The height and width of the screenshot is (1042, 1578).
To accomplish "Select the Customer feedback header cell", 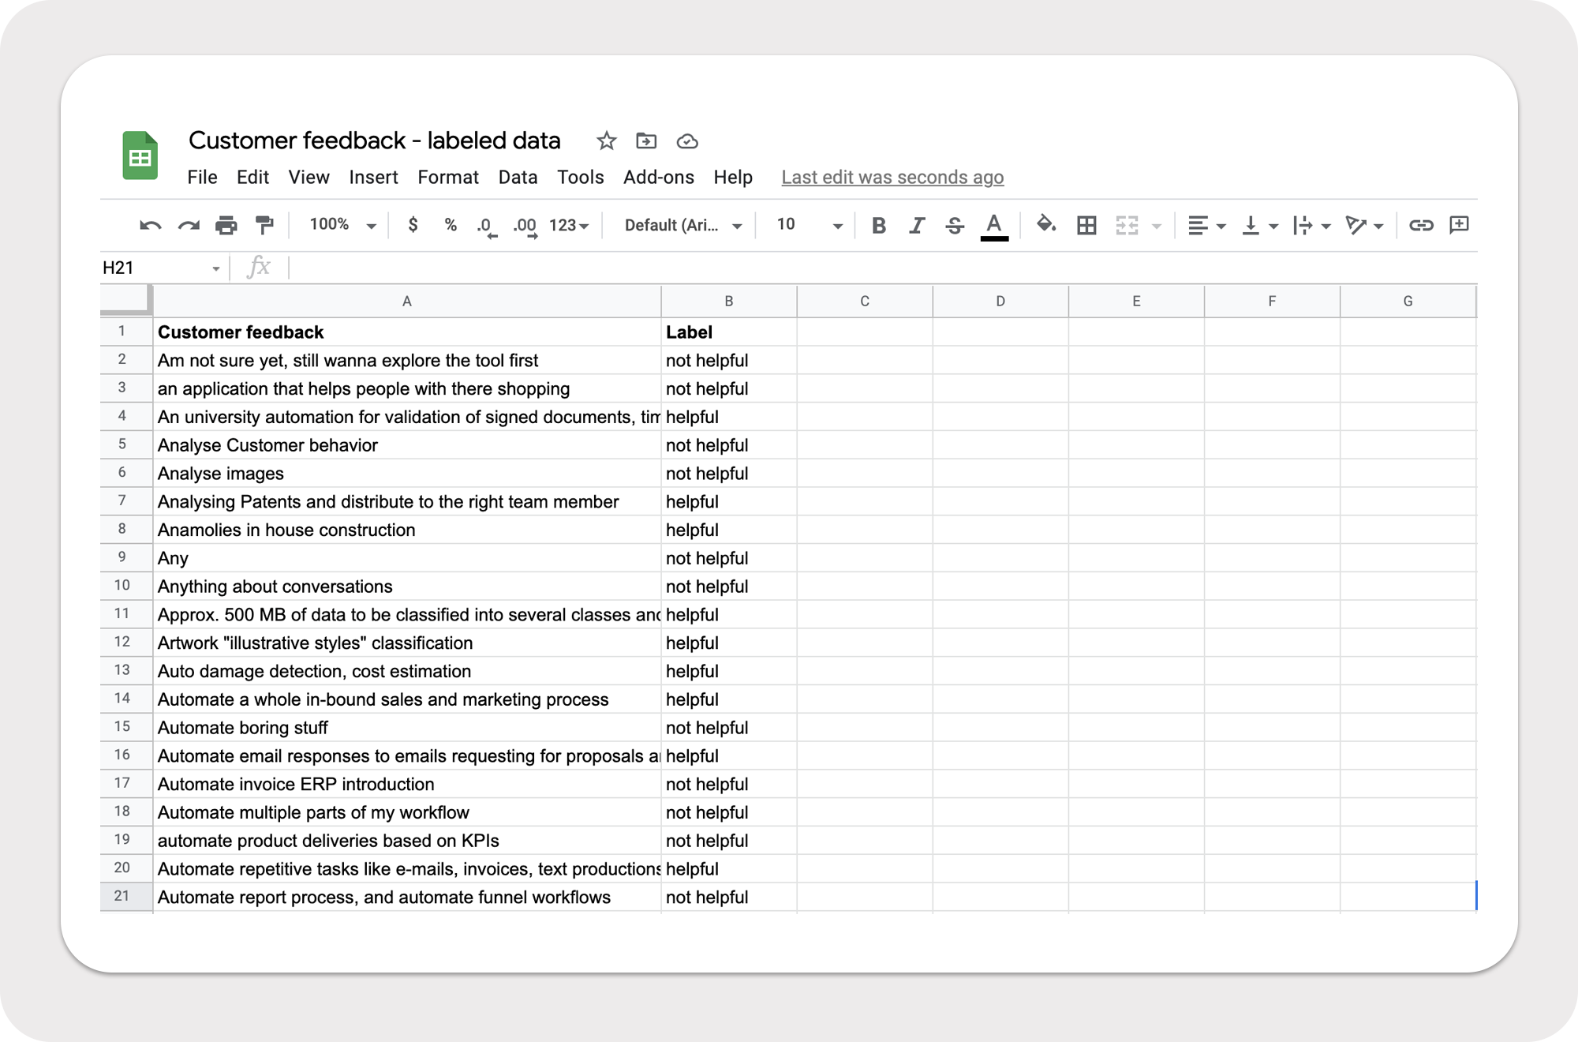I will tap(407, 332).
